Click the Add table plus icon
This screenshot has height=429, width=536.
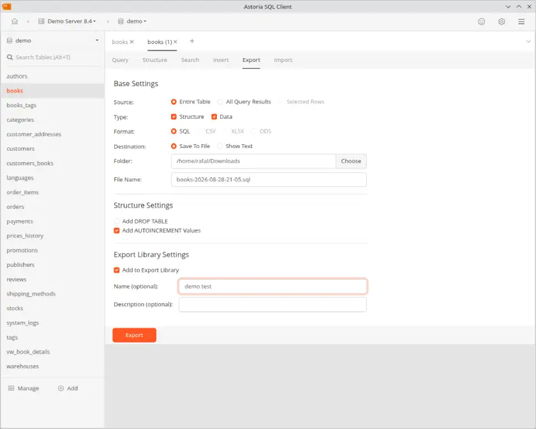pos(61,388)
